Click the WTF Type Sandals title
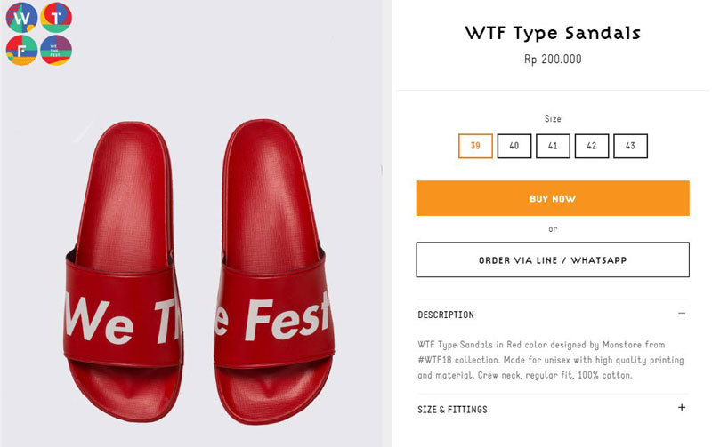 (553, 33)
